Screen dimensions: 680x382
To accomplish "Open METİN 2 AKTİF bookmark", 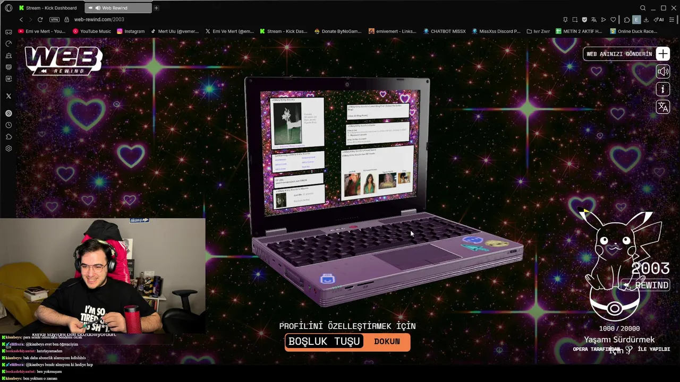I will pyautogui.click(x=579, y=31).
